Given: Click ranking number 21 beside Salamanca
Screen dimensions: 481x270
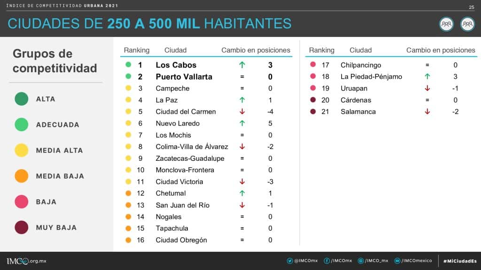Looking at the screenshot, I should click(325, 112).
